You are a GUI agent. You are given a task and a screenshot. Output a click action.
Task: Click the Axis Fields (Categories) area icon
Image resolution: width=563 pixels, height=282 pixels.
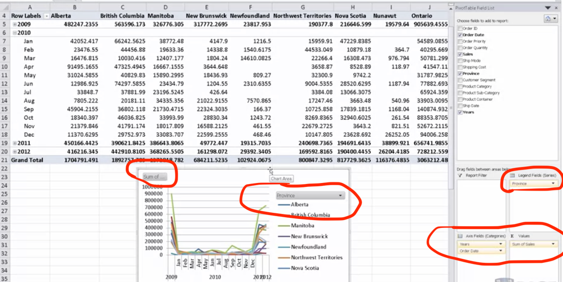460,236
